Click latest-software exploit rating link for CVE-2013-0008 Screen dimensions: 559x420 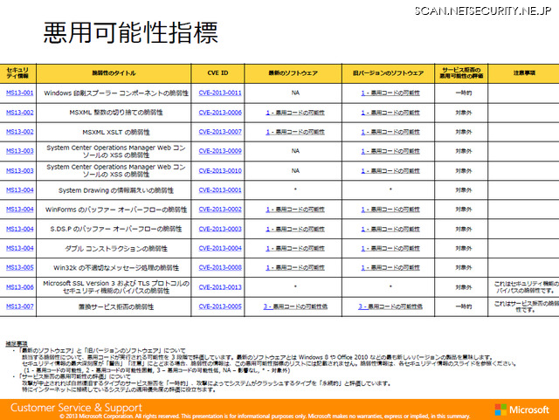pos(295,268)
